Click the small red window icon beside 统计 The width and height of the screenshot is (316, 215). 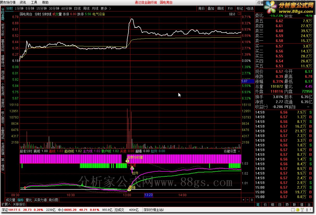tap(239, 14)
